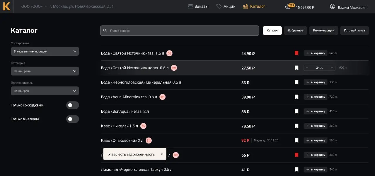This screenshot has width=375, height=176.
Task: Unbookmark the 66 ₽ lemonade item
Action: [296, 155]
